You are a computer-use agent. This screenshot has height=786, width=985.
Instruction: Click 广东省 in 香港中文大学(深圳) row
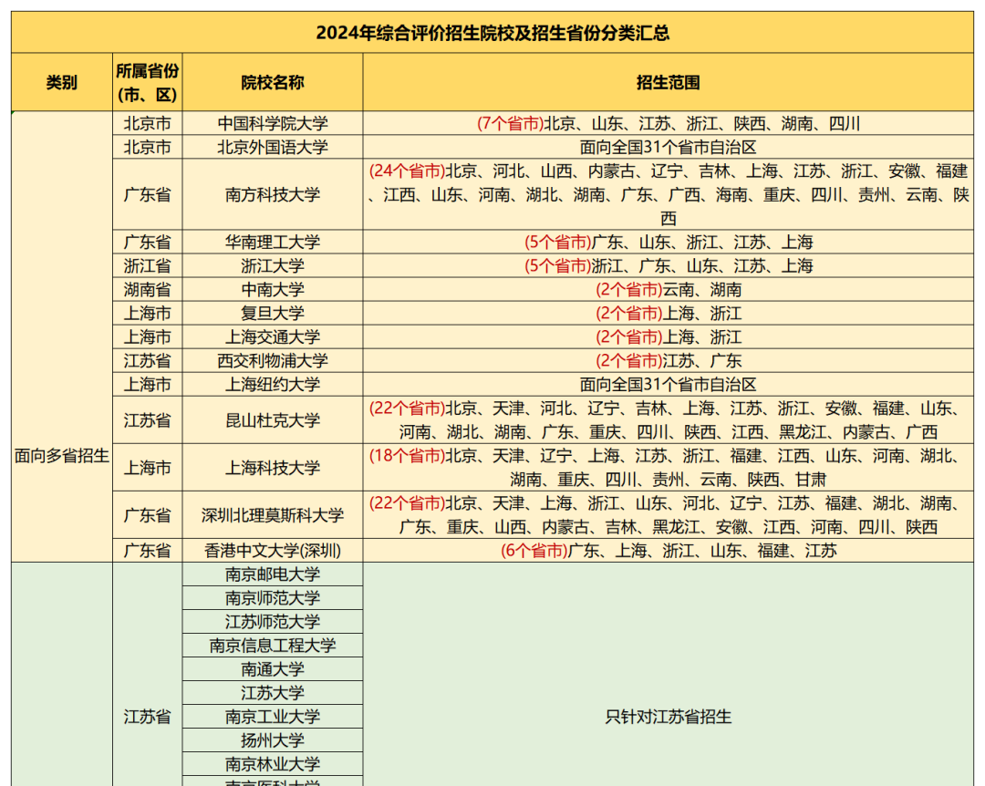coord(148,551)
